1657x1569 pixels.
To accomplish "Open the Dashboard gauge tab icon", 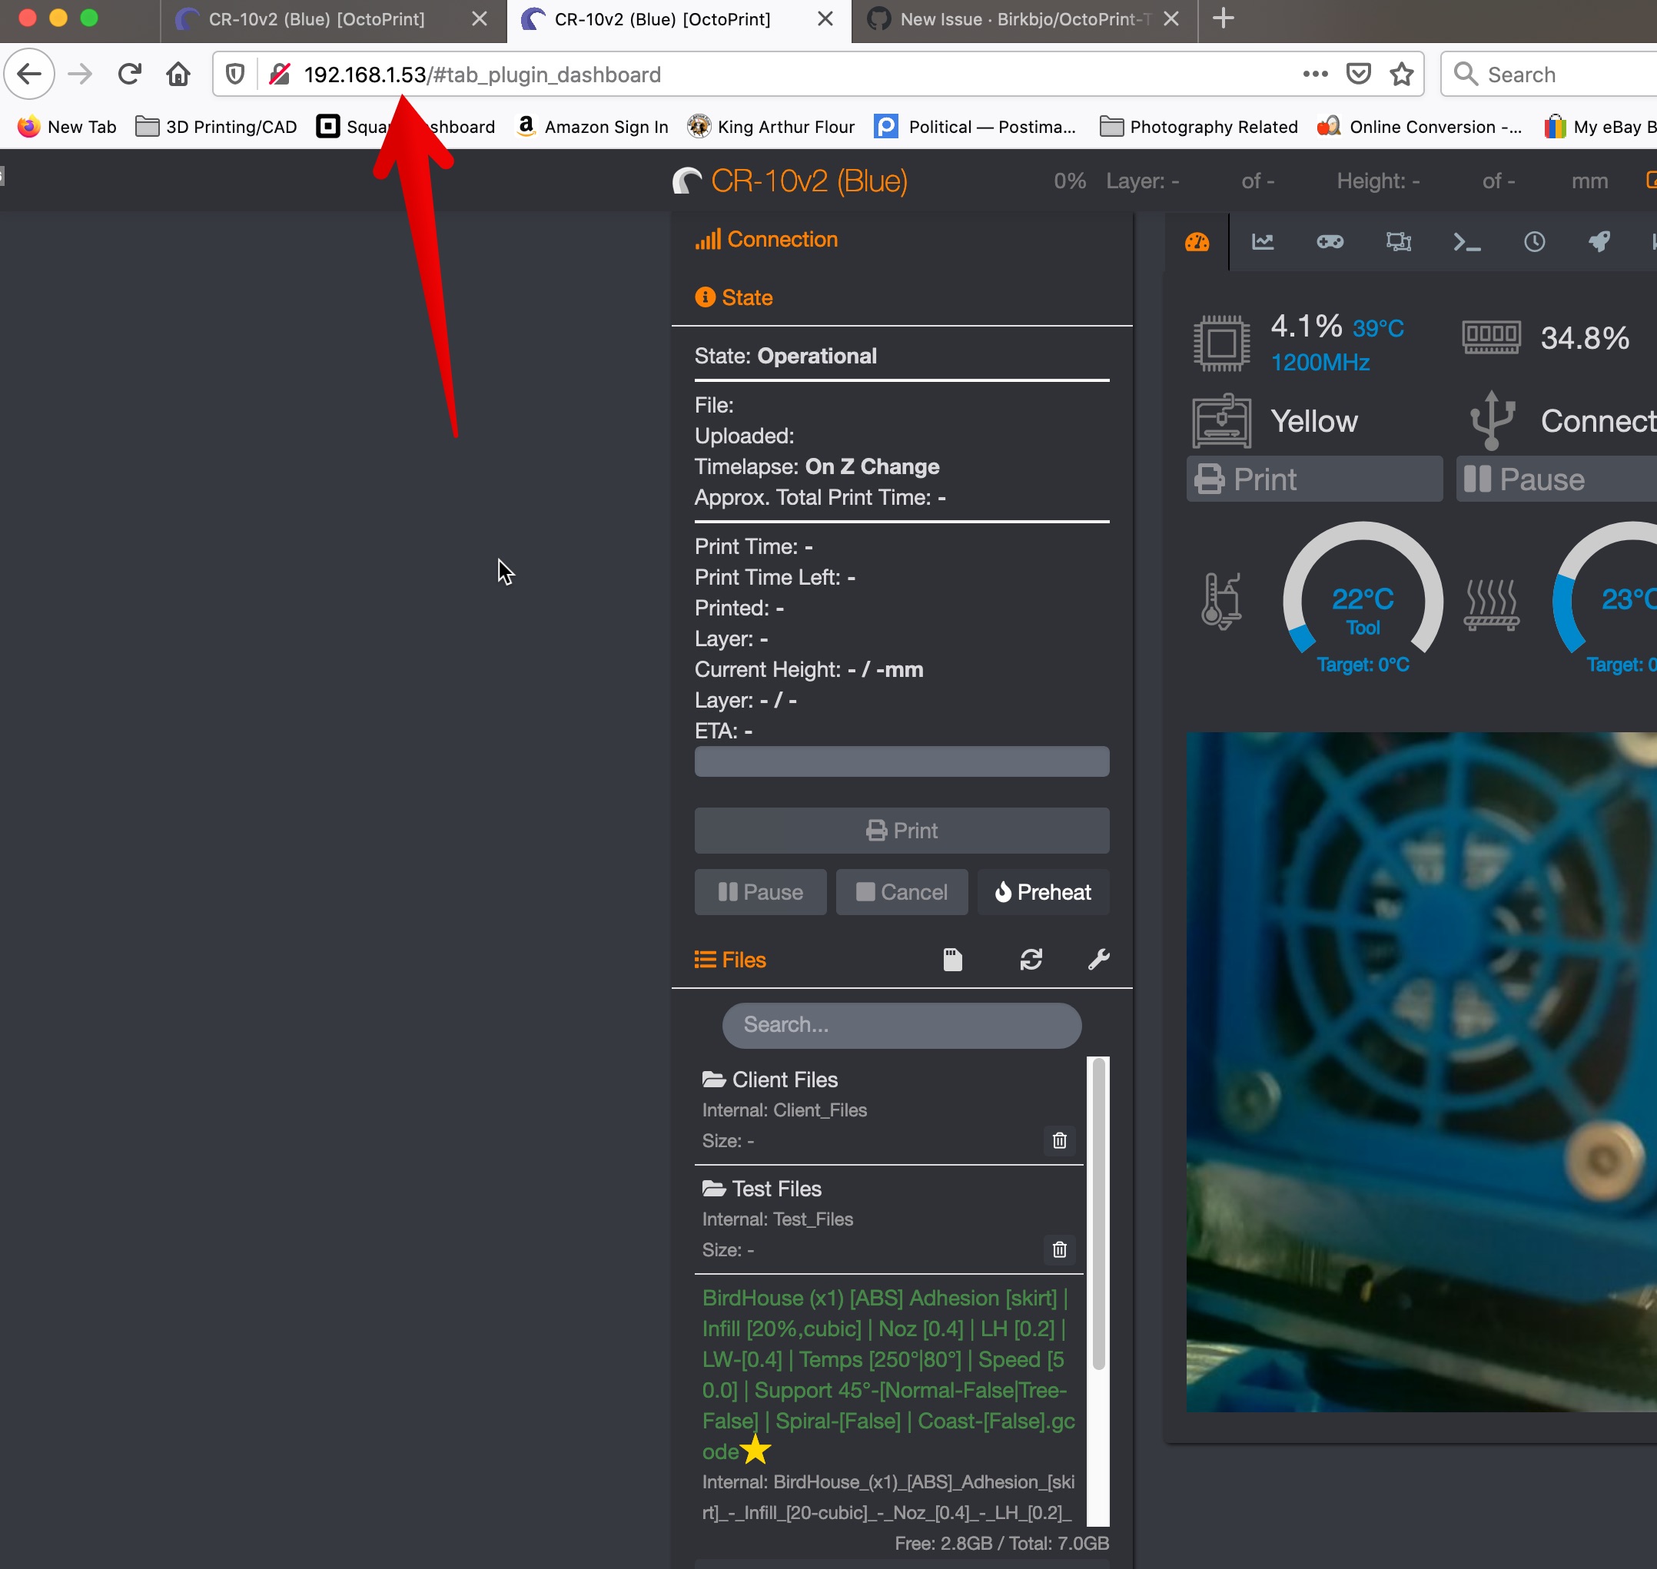I will click(x=1196, y=243).
